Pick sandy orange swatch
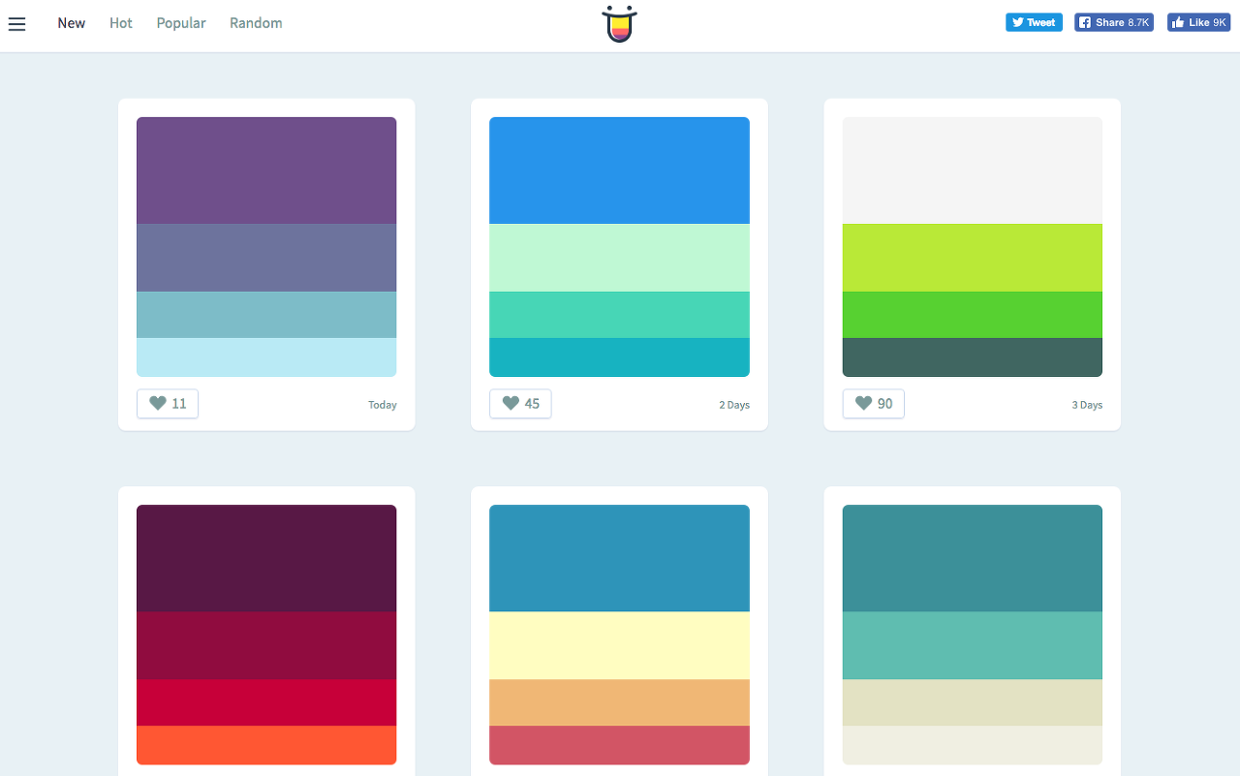This screenshot has width=1240, height=776. pos(619,702)
